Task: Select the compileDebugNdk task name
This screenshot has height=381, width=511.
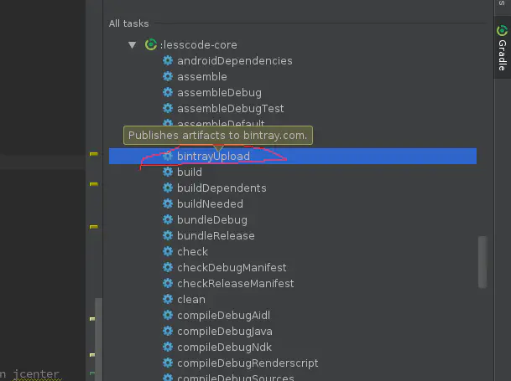Action: [x=224, y=348]
